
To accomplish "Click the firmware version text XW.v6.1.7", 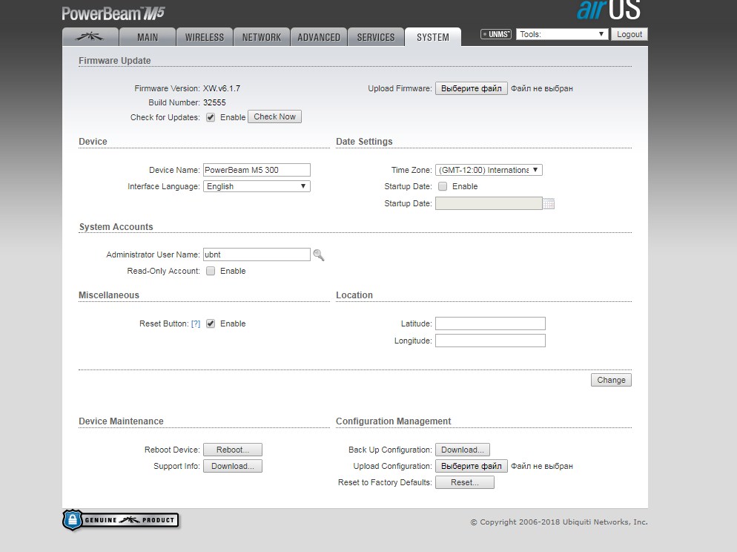I will pos(222,88).
